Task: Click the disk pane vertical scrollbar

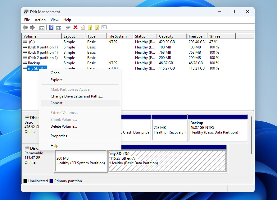Action: click(x=252, y=135)
